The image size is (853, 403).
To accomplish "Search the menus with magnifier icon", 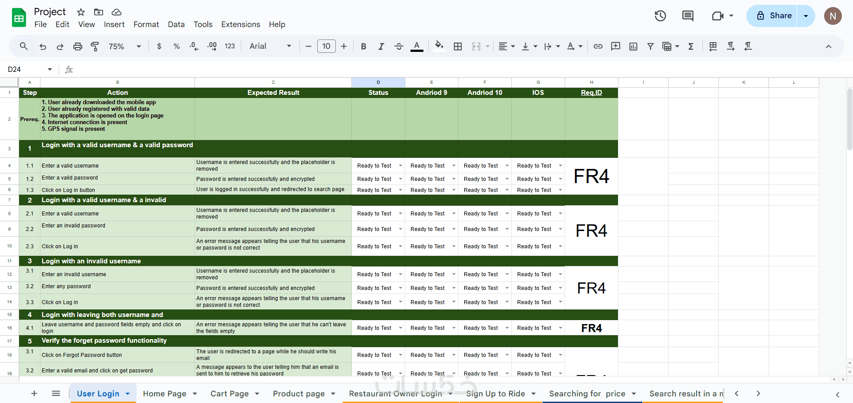I will click(x=24, y=46).
